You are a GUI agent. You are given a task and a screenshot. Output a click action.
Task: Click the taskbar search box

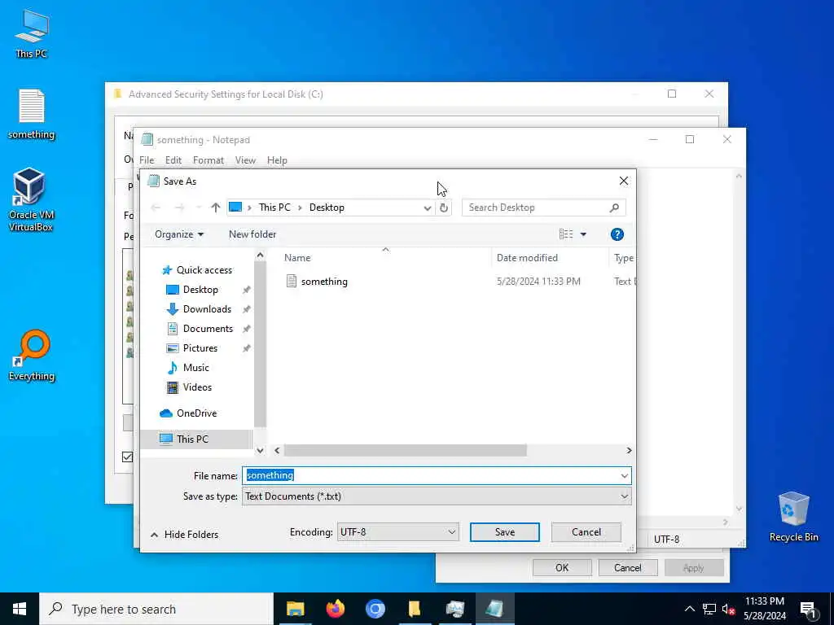point(156,609)
